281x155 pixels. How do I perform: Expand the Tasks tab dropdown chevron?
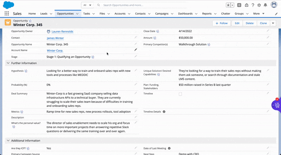pyautogui.click(x=93, y=14)
